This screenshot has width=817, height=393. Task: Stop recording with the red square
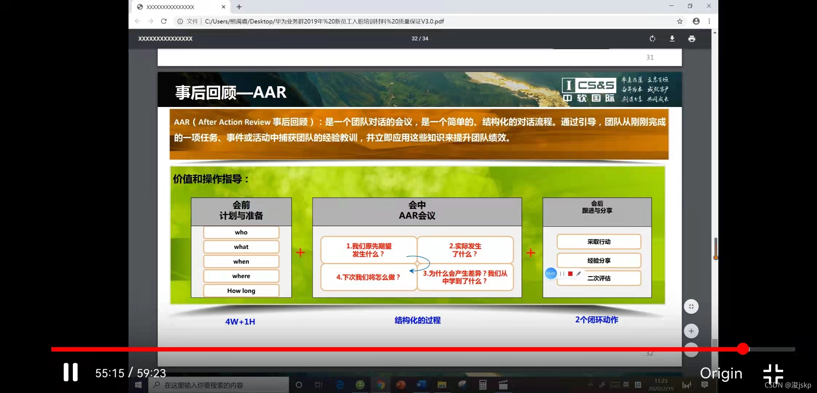click(570, 274)
